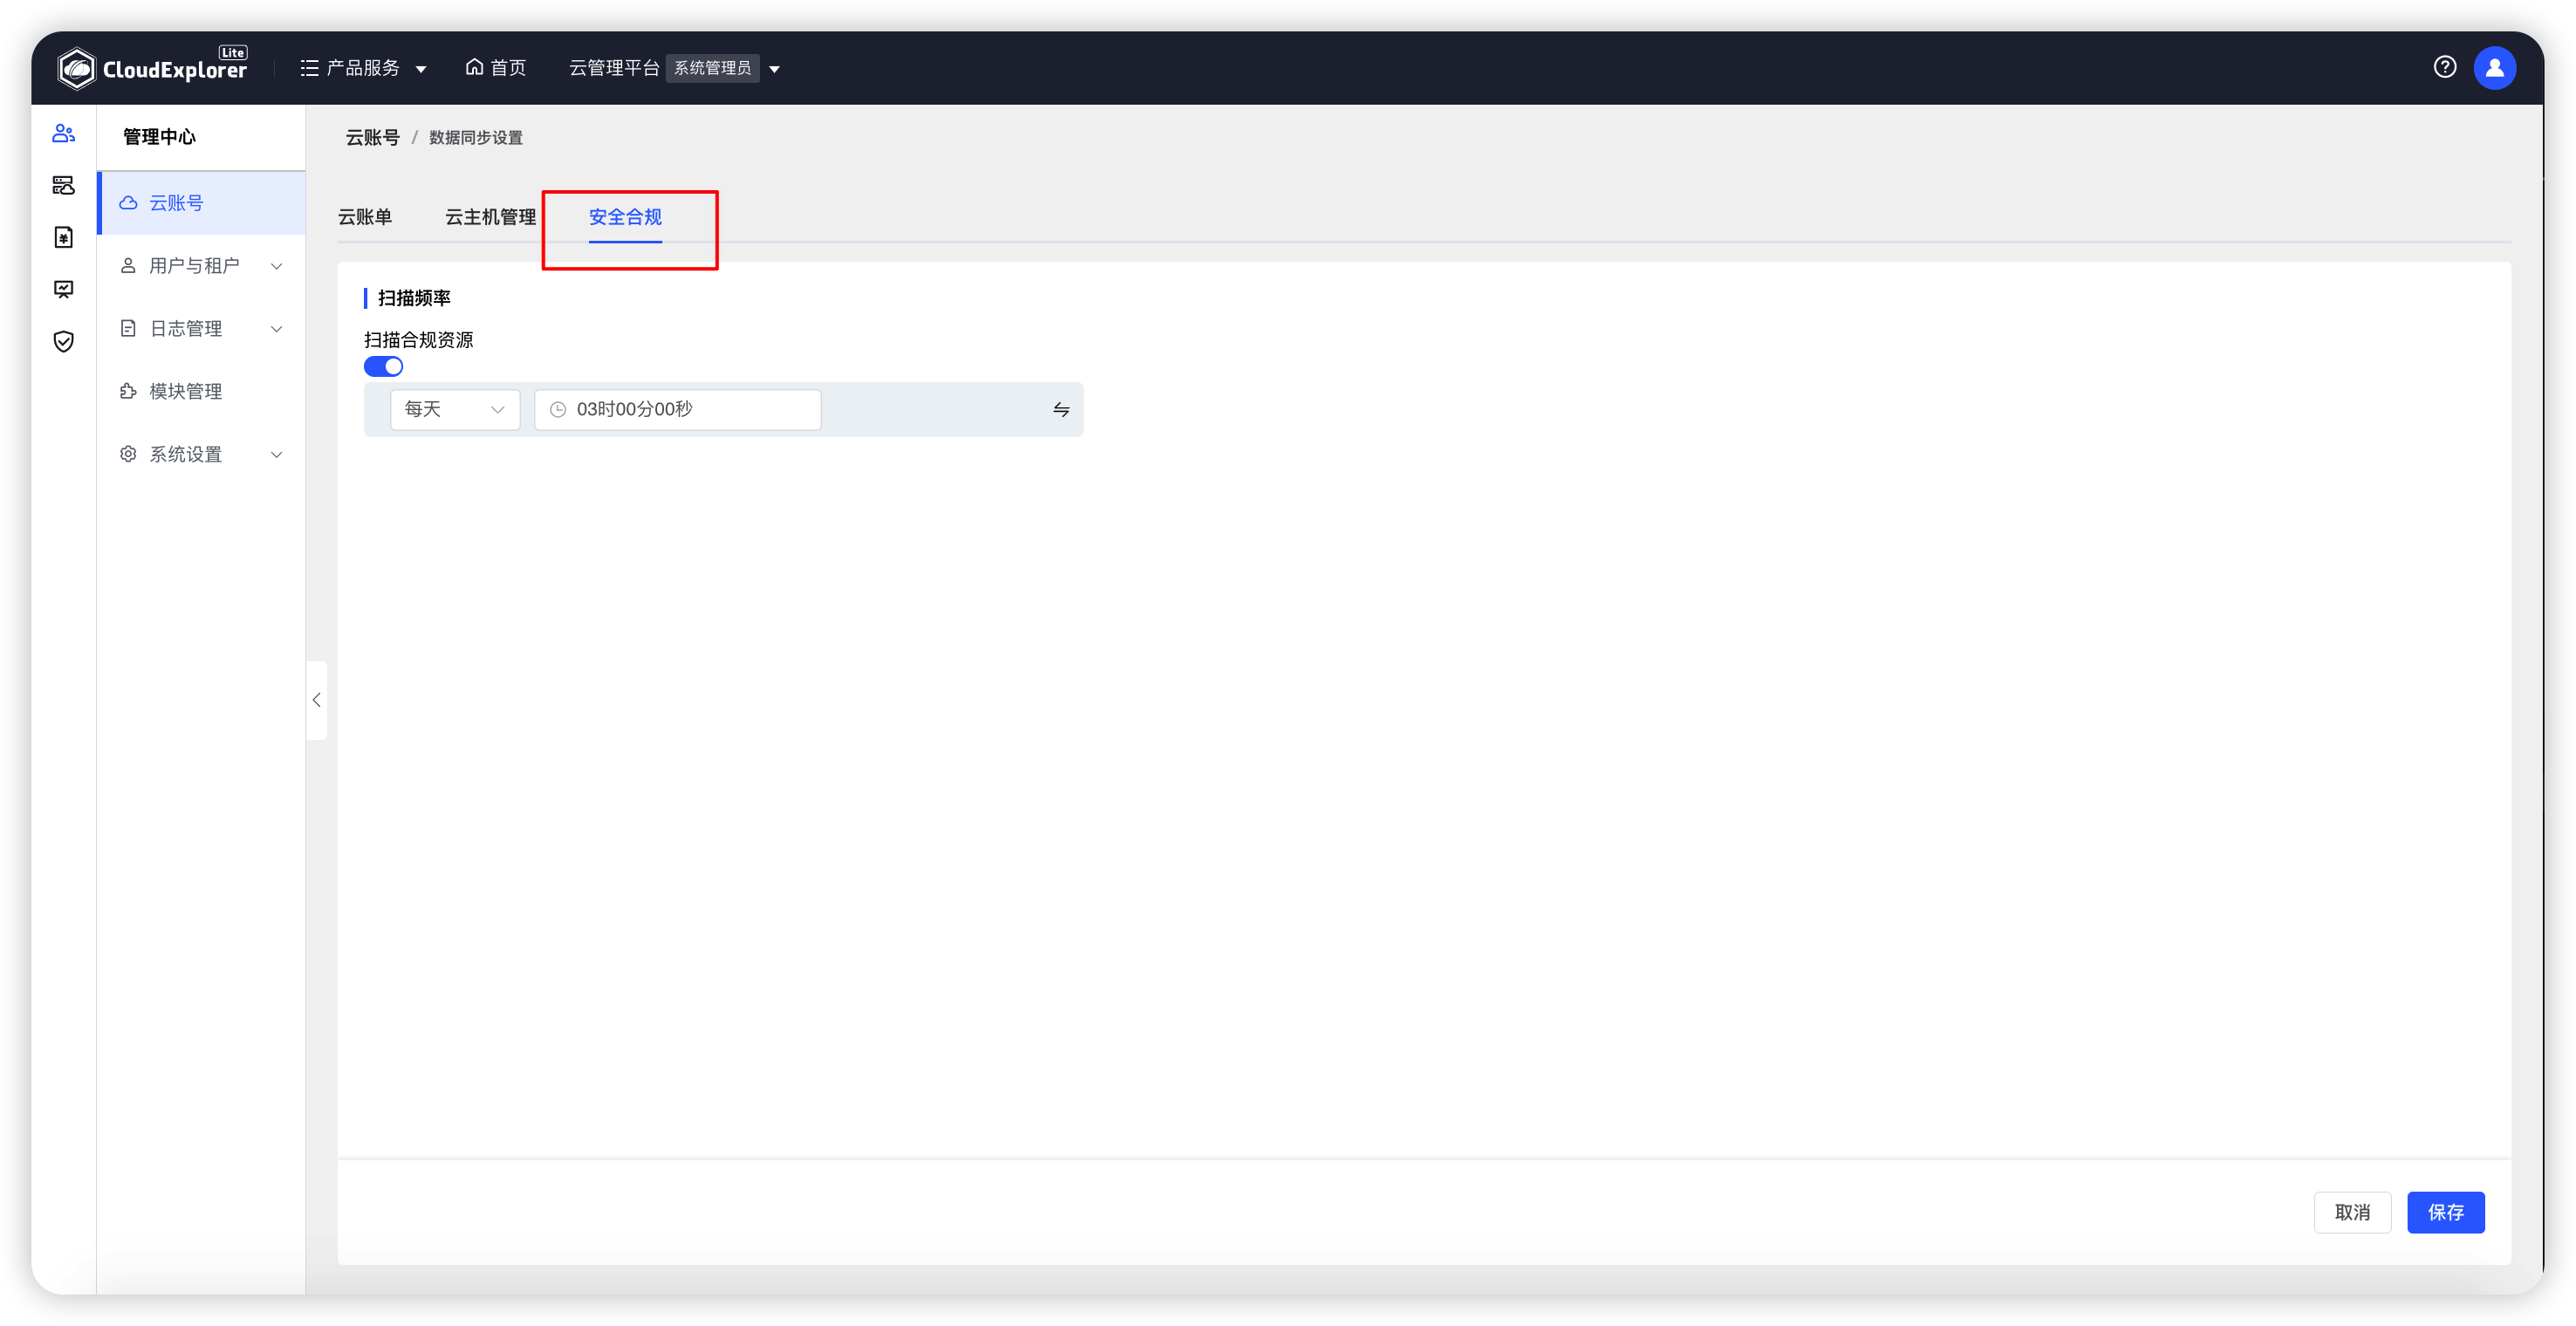
Task: Open the 每天 frequency dropdown
Action: pos(455,409)
